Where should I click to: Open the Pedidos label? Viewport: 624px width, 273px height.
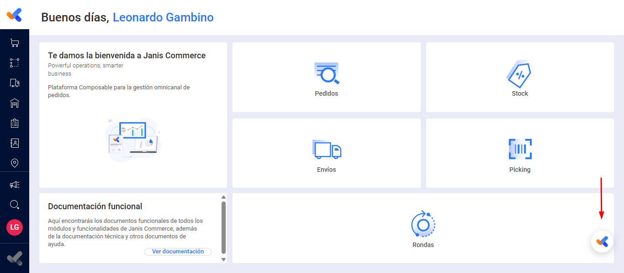tap(327, 93)
